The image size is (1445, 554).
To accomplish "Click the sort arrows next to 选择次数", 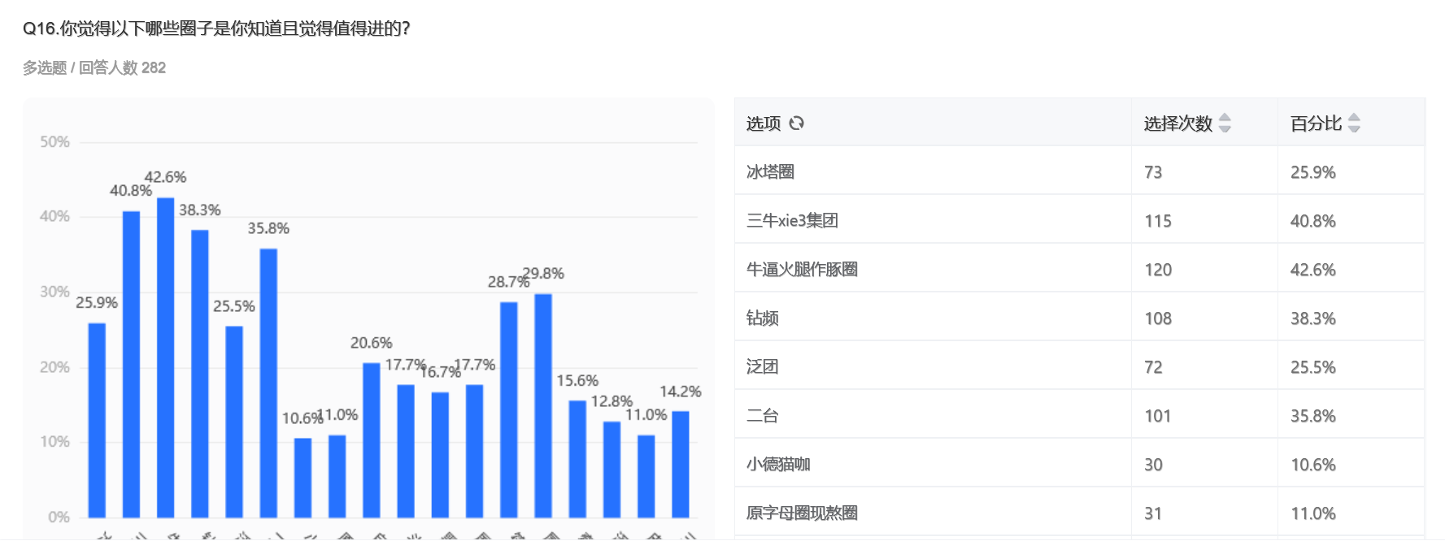I will coord(1225,123).
